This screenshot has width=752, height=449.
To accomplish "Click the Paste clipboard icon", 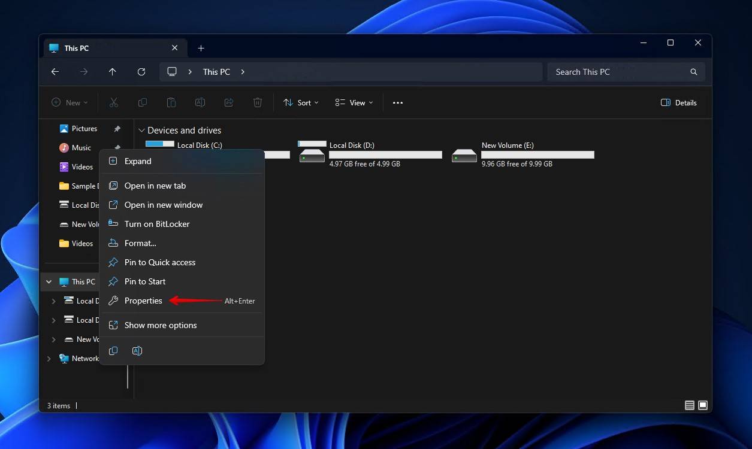I will (171, 102).
